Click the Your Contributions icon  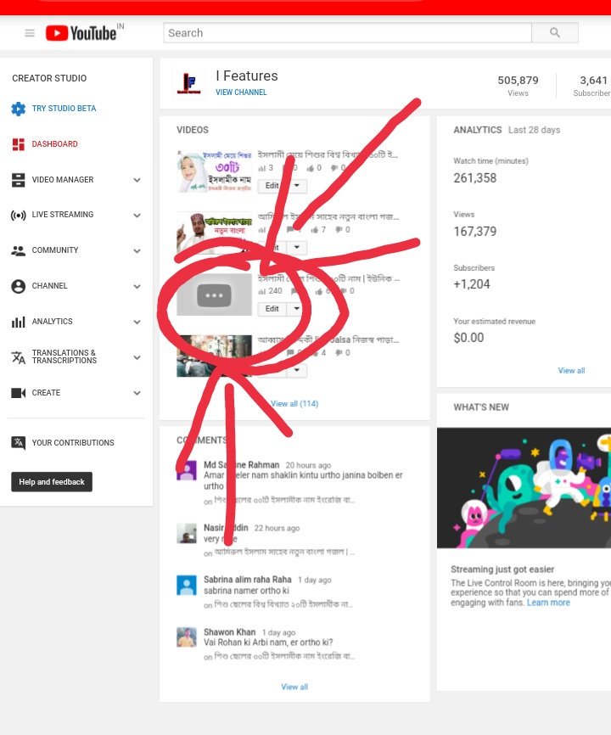pos(19,442)
